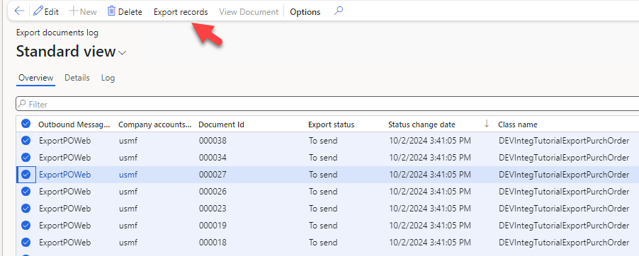Viewport: 639px width, 256px height.
Task: Click the Edit pencil button
Action: [45, 12]
